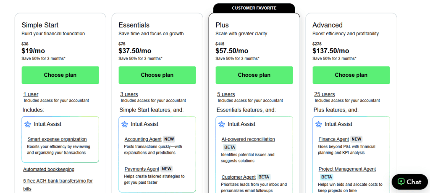This screenshot has width=430, height=193.
Task: Choose the Advanced plan
Action: pyautogui.click(x=351, y=75)
